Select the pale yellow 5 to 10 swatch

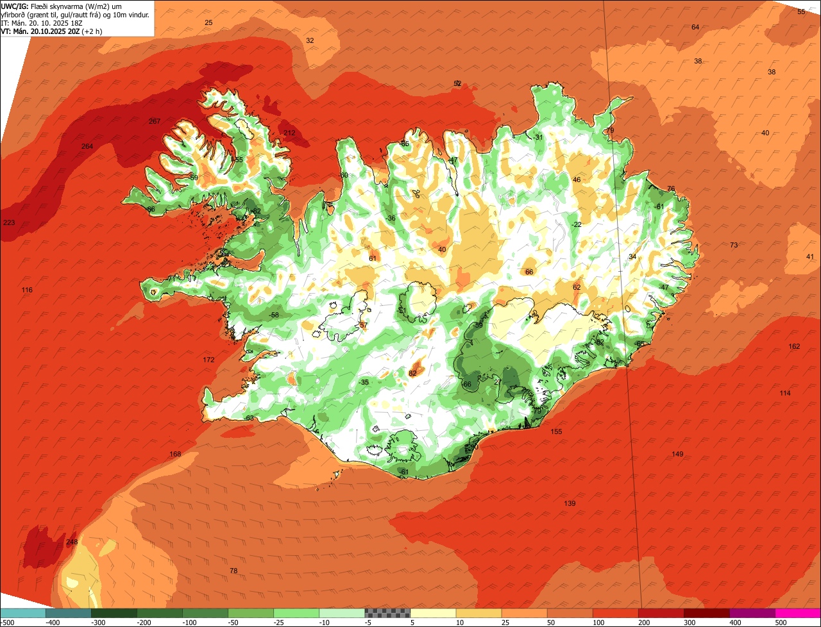[433, 613]
